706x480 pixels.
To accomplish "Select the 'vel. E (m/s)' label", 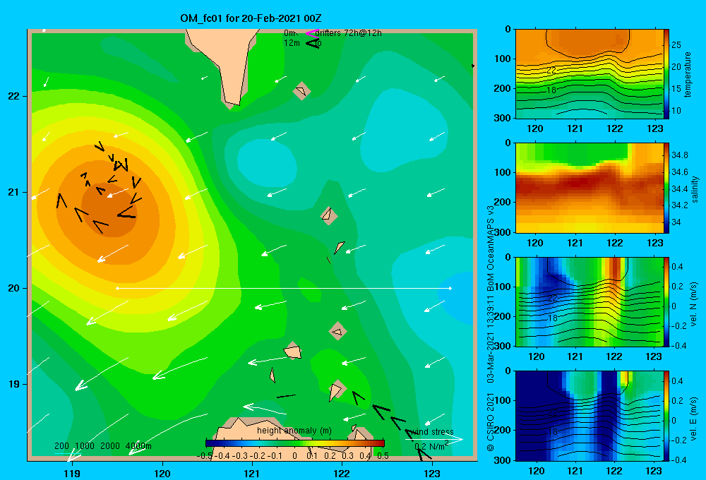I will [x=694, y=418].
